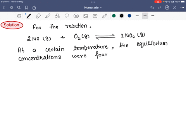Open the Elements sticker tool
The image size is (186, 139).
click(76, 16)
